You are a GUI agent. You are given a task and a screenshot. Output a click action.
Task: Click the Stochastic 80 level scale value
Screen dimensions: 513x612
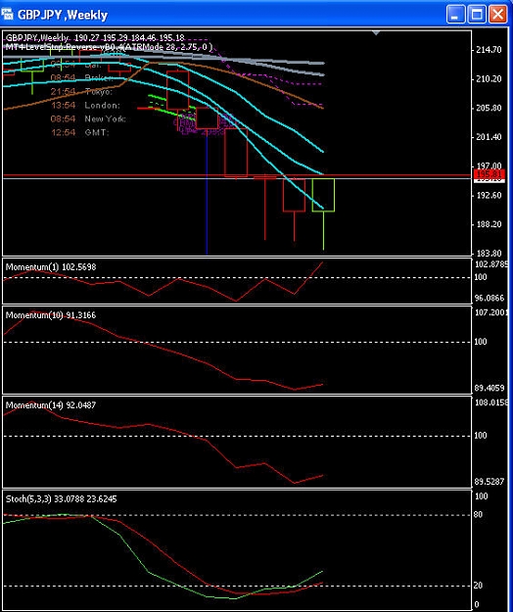[x=479, y=515]
